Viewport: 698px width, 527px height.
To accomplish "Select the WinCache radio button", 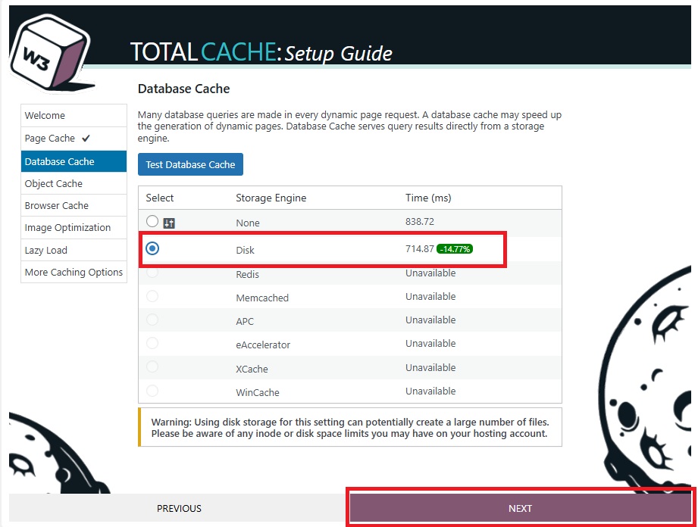I will [x=152, y=391].
